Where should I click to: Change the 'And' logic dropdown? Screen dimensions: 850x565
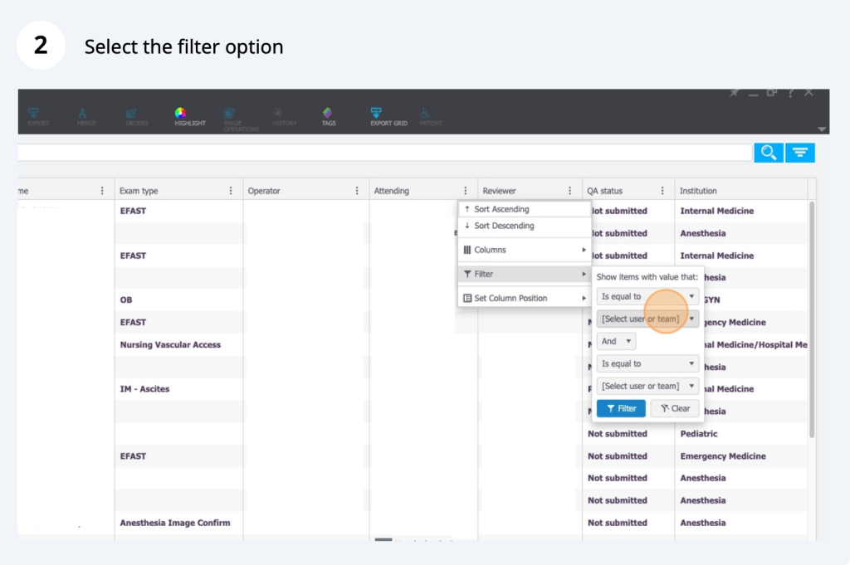pyautogui.click(x=616, y=341)
